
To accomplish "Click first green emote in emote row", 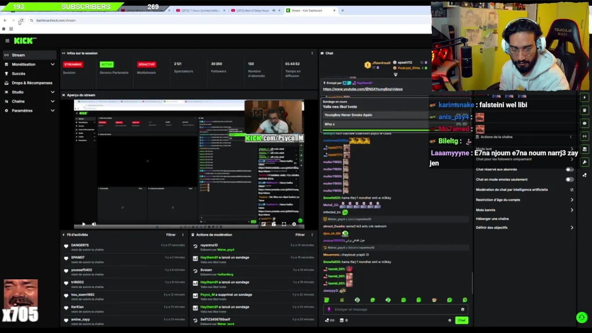I will coord(327,300).
